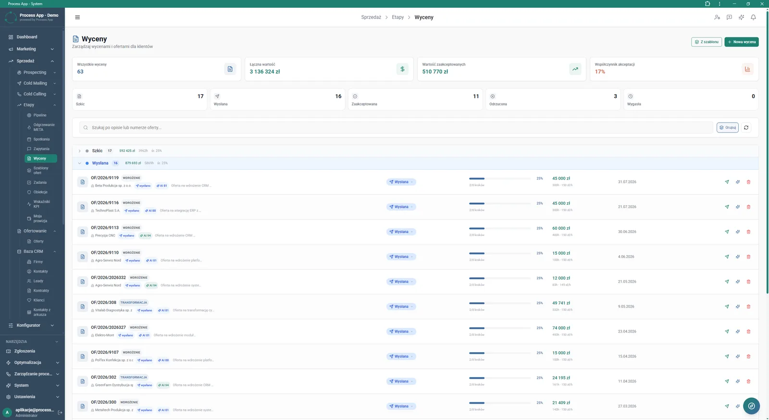Click the Grupuj button
This screenshot has width=769, height=420.
point(728,128)
